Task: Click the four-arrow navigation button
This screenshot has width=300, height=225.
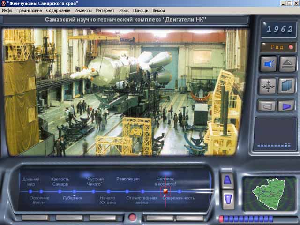Action: click(x=268, y=86)
